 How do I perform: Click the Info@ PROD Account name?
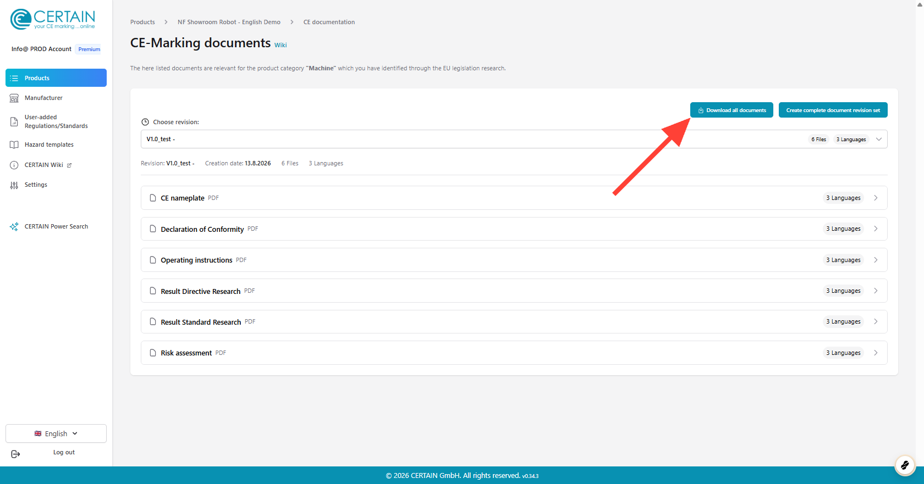pos(41,49)
